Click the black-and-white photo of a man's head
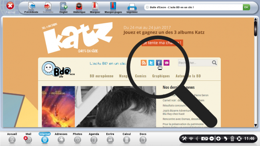 pyautogui.click(x=116, y=107)
